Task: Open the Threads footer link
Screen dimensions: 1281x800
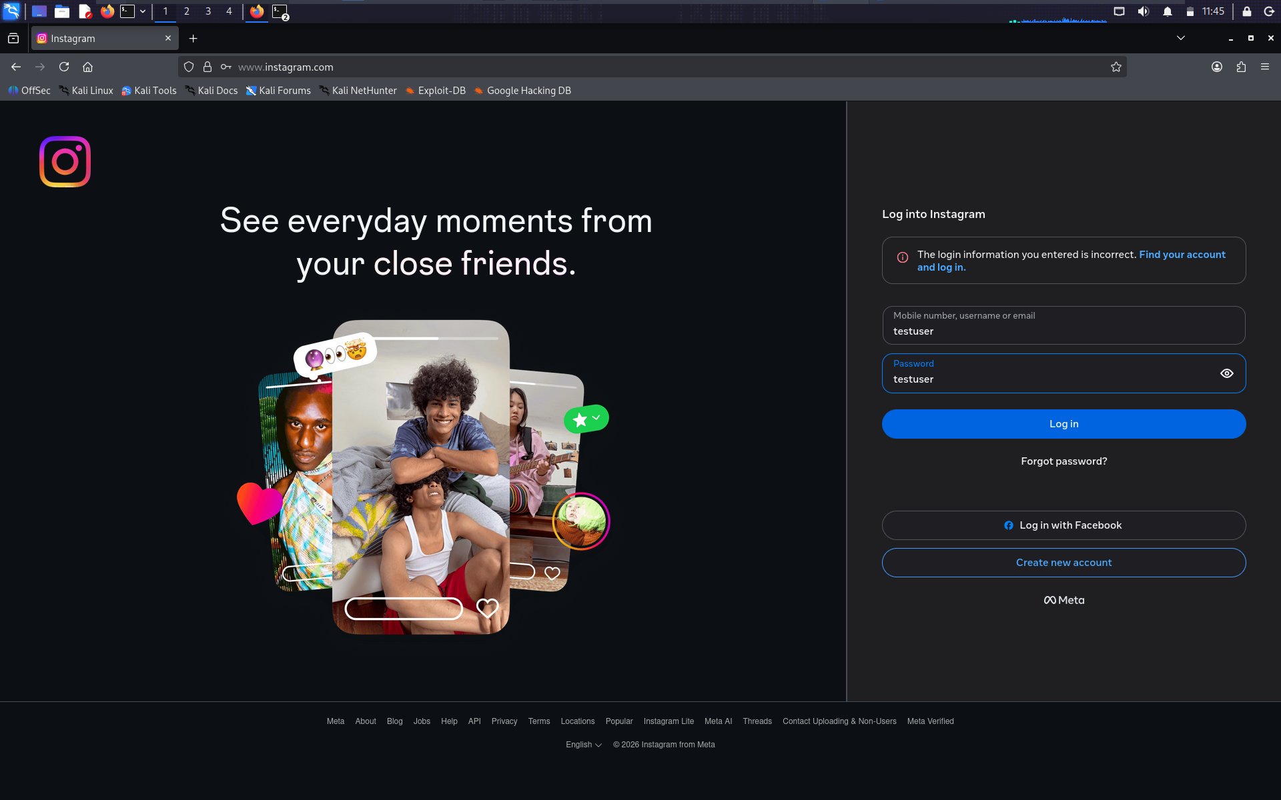Action: point(757,721)
